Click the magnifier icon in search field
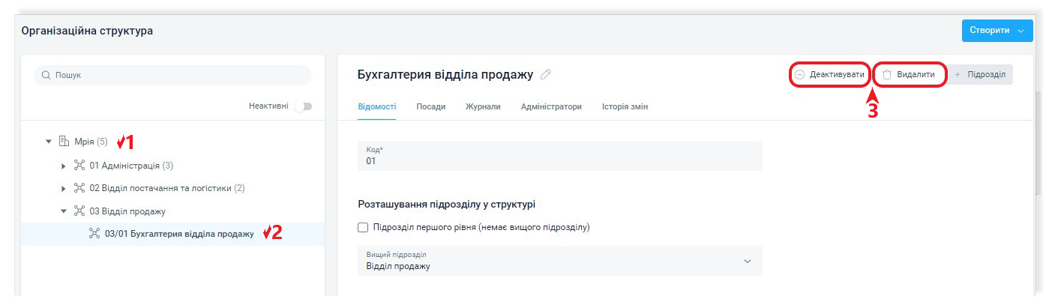 pyautogui.click(x=46, y=75)
